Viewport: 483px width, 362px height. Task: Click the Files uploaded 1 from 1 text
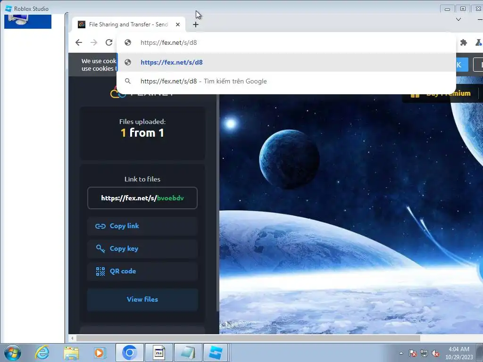click(x=142, y=128)
